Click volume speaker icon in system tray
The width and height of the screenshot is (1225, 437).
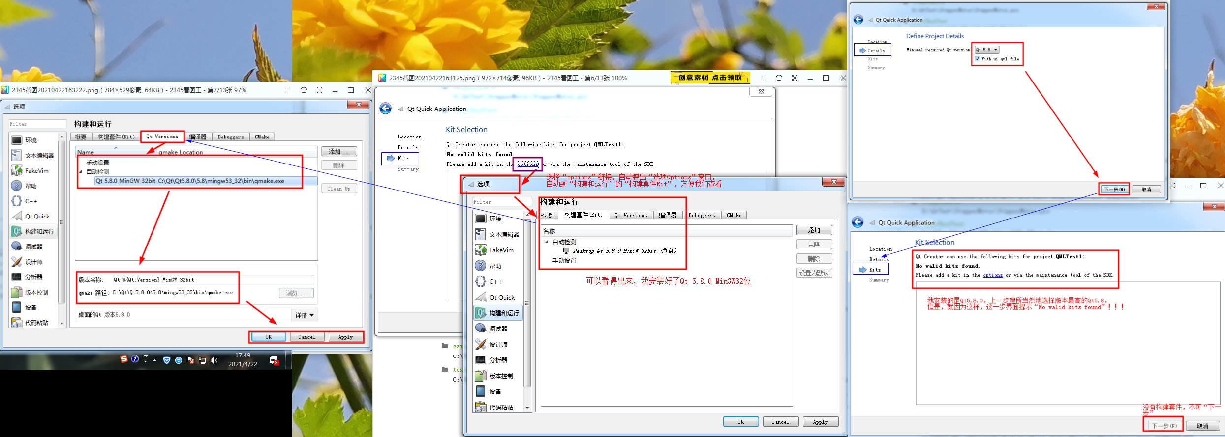pos(214,360)
